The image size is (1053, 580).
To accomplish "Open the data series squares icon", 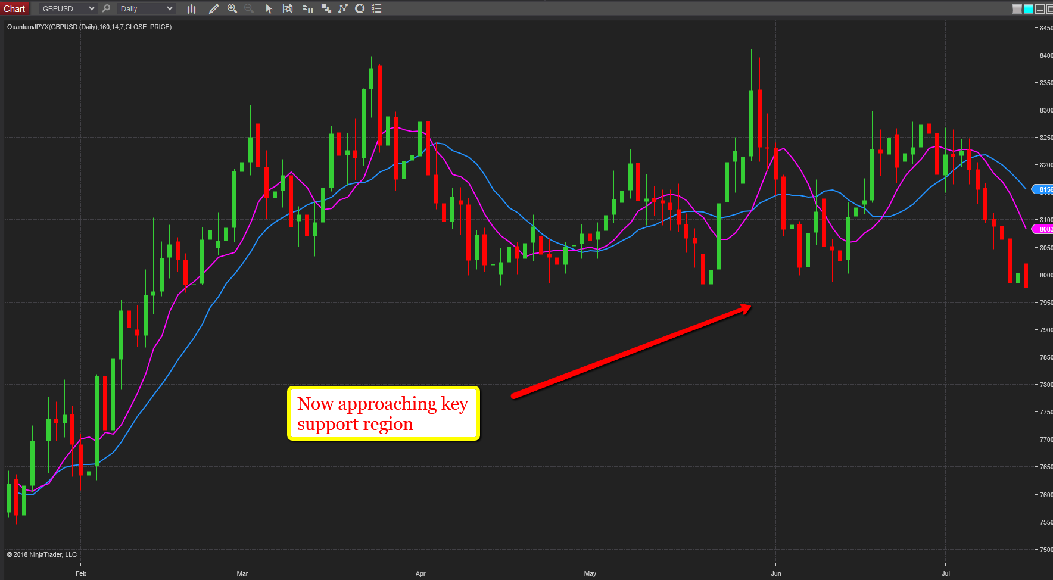I will pos(326,8).
